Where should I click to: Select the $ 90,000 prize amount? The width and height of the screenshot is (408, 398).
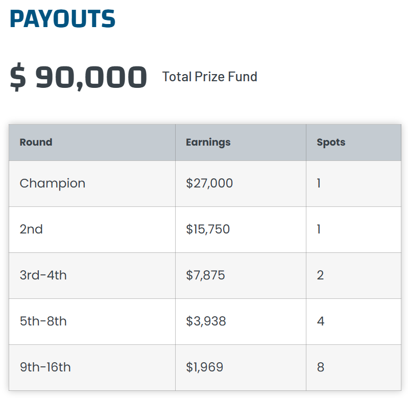79,77
